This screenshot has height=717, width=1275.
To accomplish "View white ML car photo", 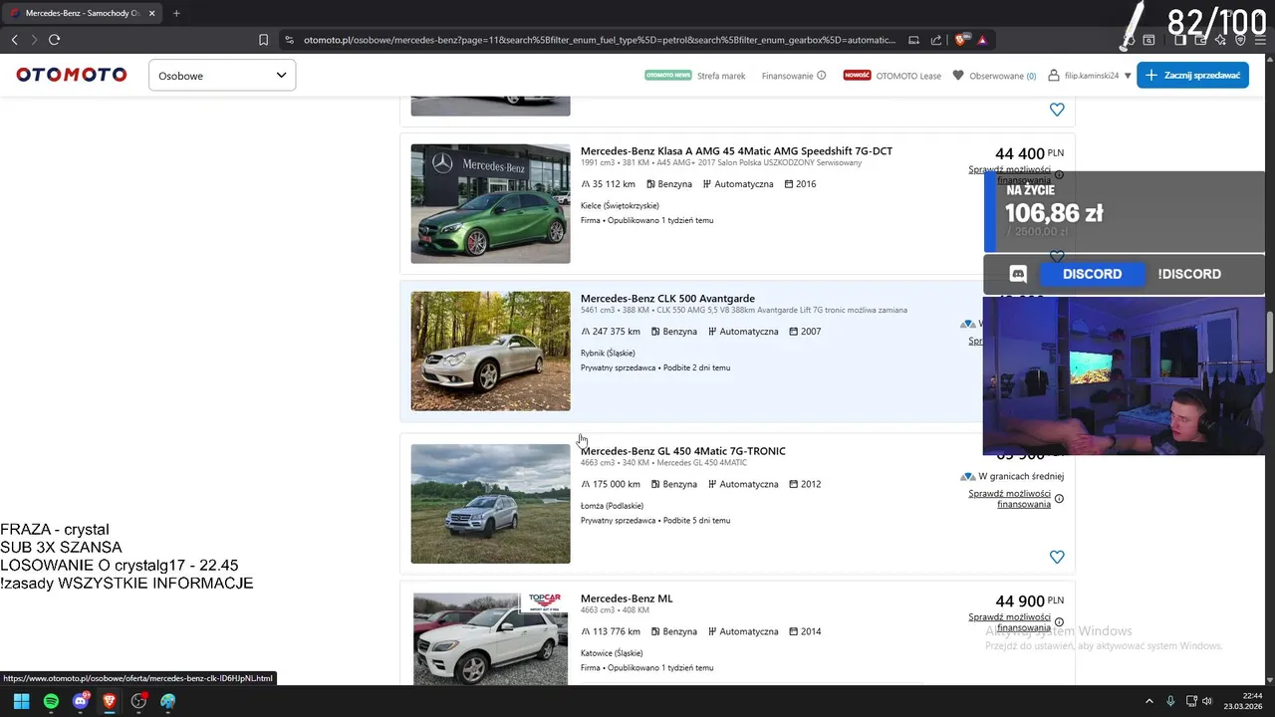I will (490, 638).
